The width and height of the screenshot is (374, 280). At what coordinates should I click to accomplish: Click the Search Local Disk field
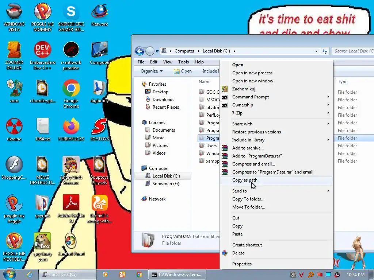(353, 51)
